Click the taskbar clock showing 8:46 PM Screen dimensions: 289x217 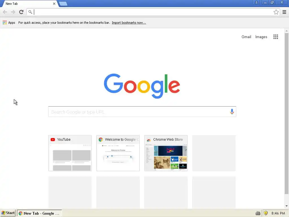tap(278, 213)
